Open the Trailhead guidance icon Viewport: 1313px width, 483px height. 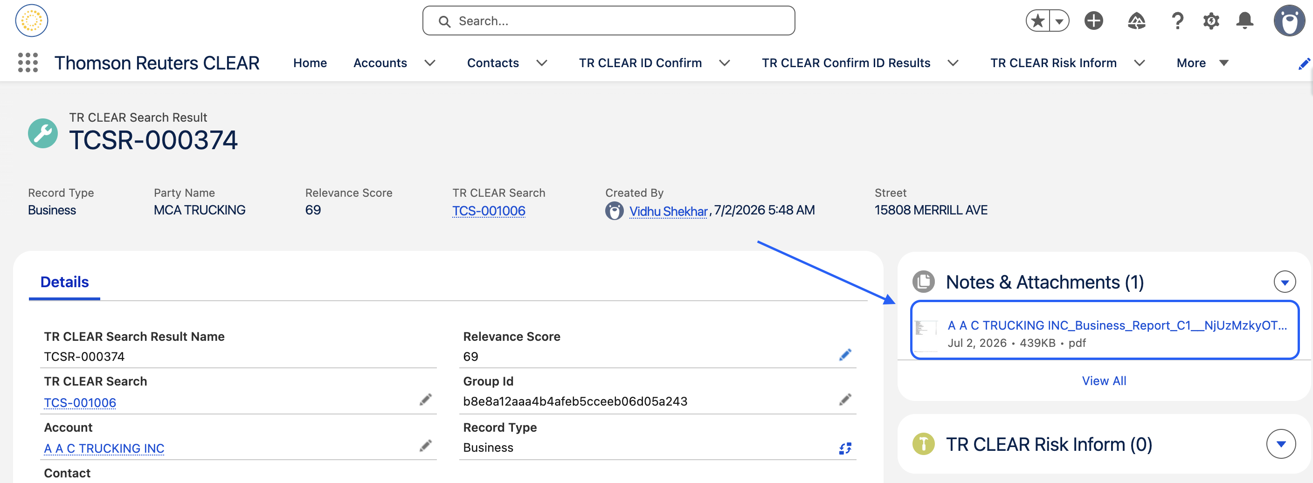pos(1136,21)
